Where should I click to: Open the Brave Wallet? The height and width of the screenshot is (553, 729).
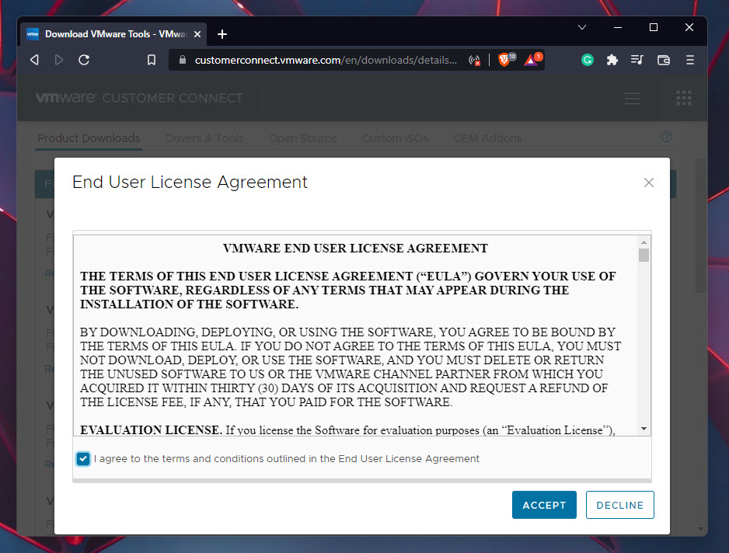(664, 60)
